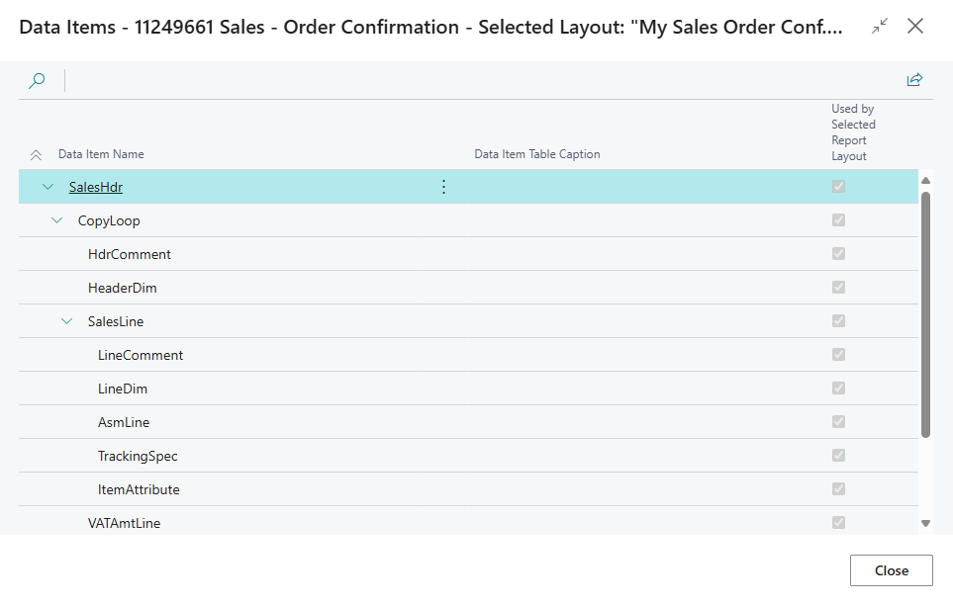Screen dimensions: 953x606
Task: Toggle the TrackingSpec used-by-layout checkbox
Action: tap(839, 456)
